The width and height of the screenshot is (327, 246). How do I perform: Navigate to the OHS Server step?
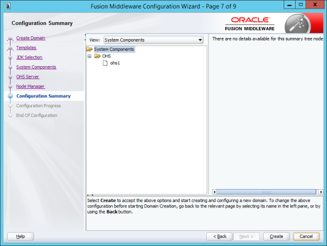point(28,77)
